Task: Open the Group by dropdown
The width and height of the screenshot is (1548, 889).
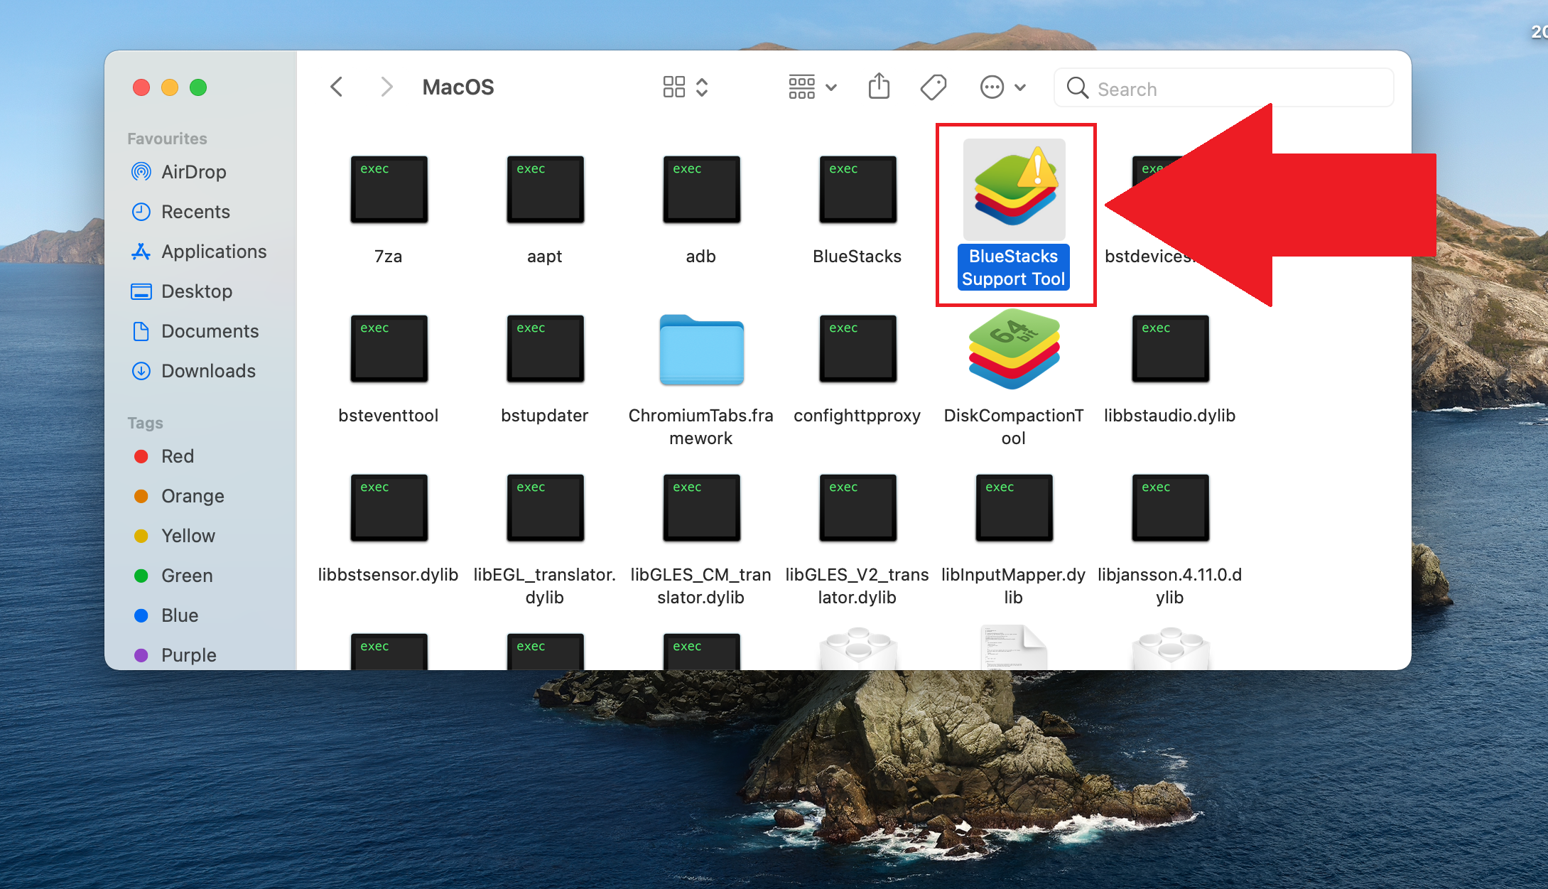Action: tap(813, 87)
